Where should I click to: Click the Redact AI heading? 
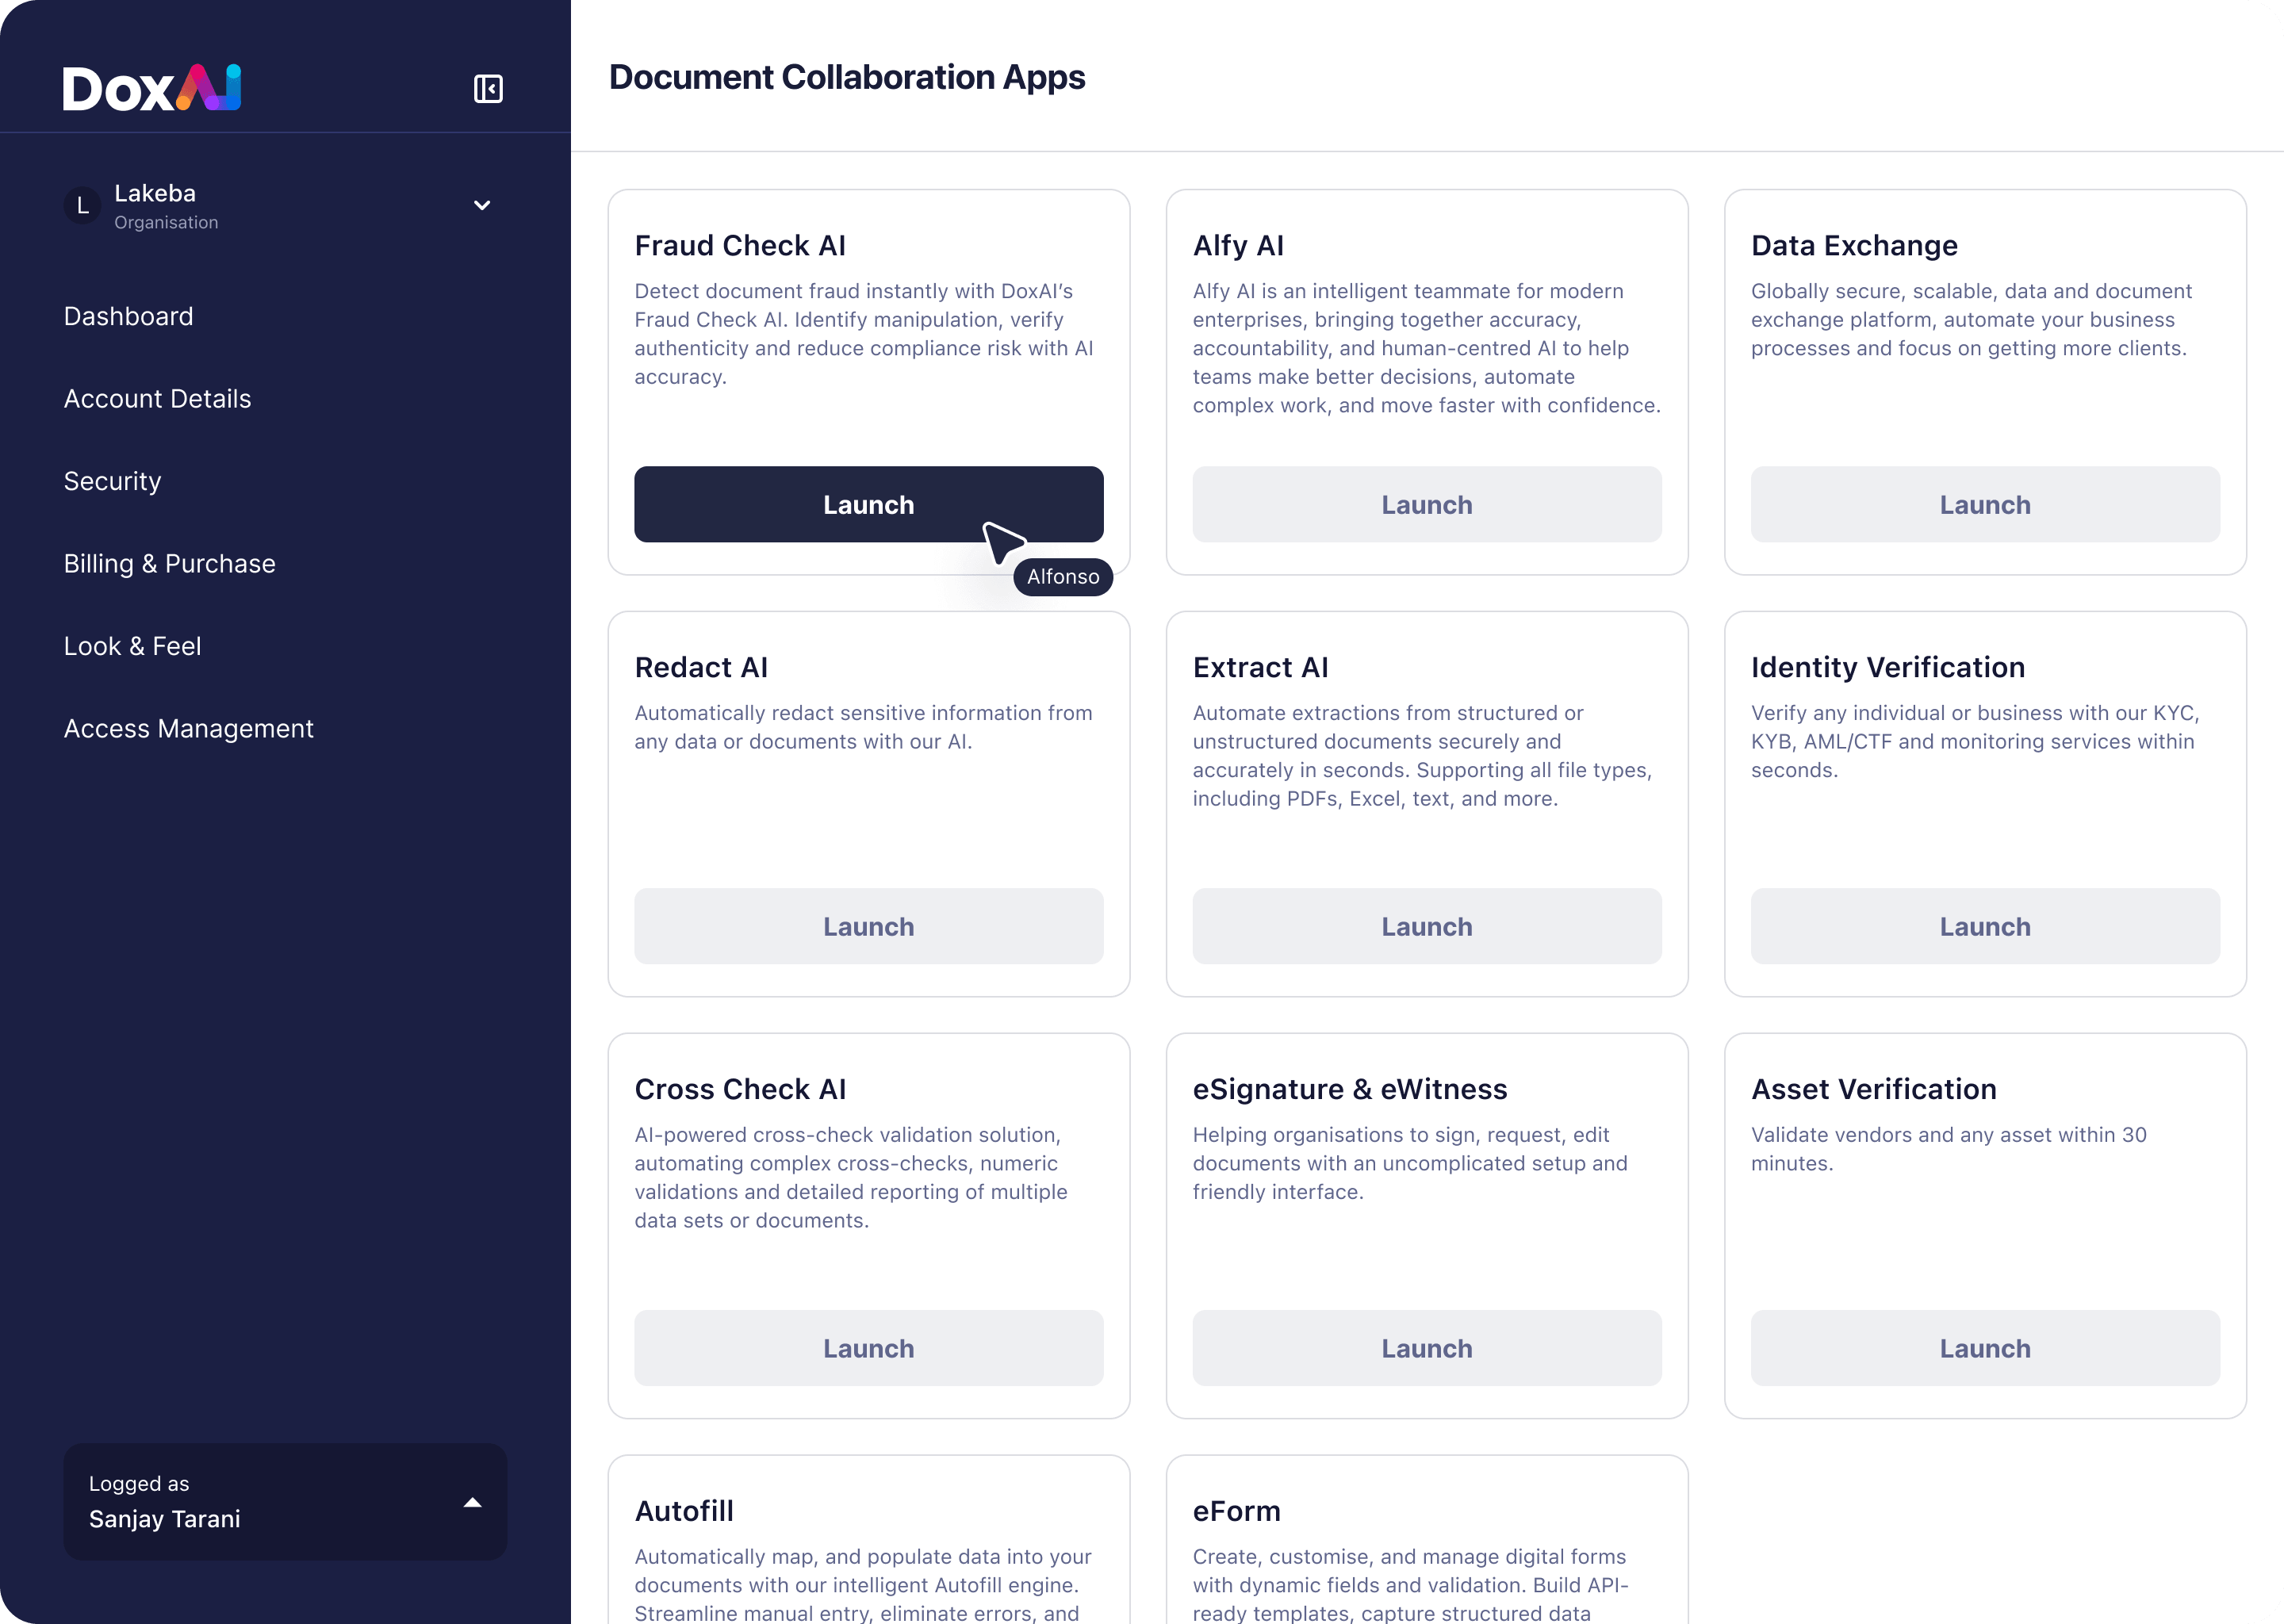coord(701,667)
